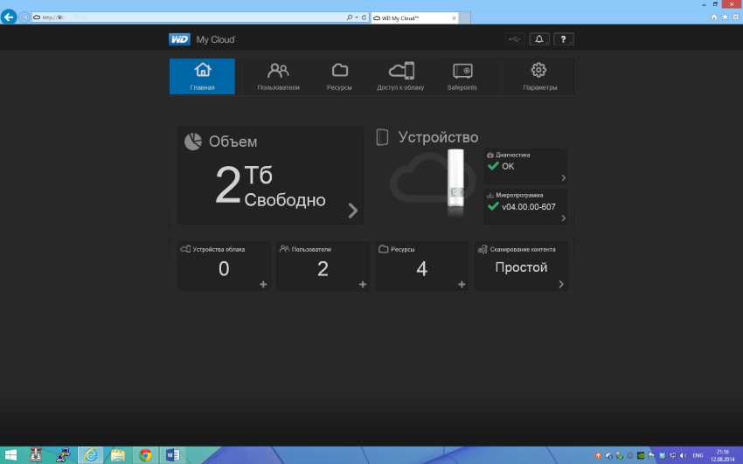This screenshot has height=464, width=743.
Task: Click the 2 Тб Свободно value
Action: tap(270, 185)
